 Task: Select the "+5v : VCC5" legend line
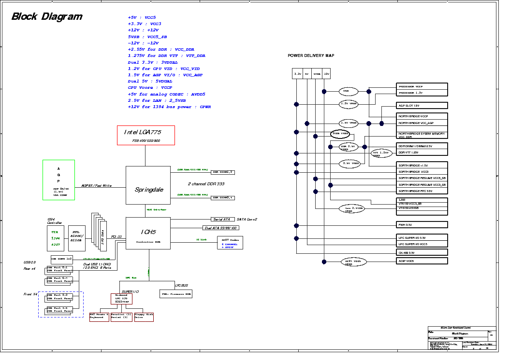[142, 17]
